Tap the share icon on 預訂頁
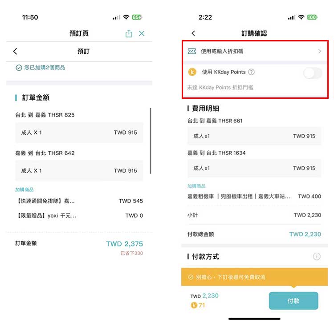 129,33
